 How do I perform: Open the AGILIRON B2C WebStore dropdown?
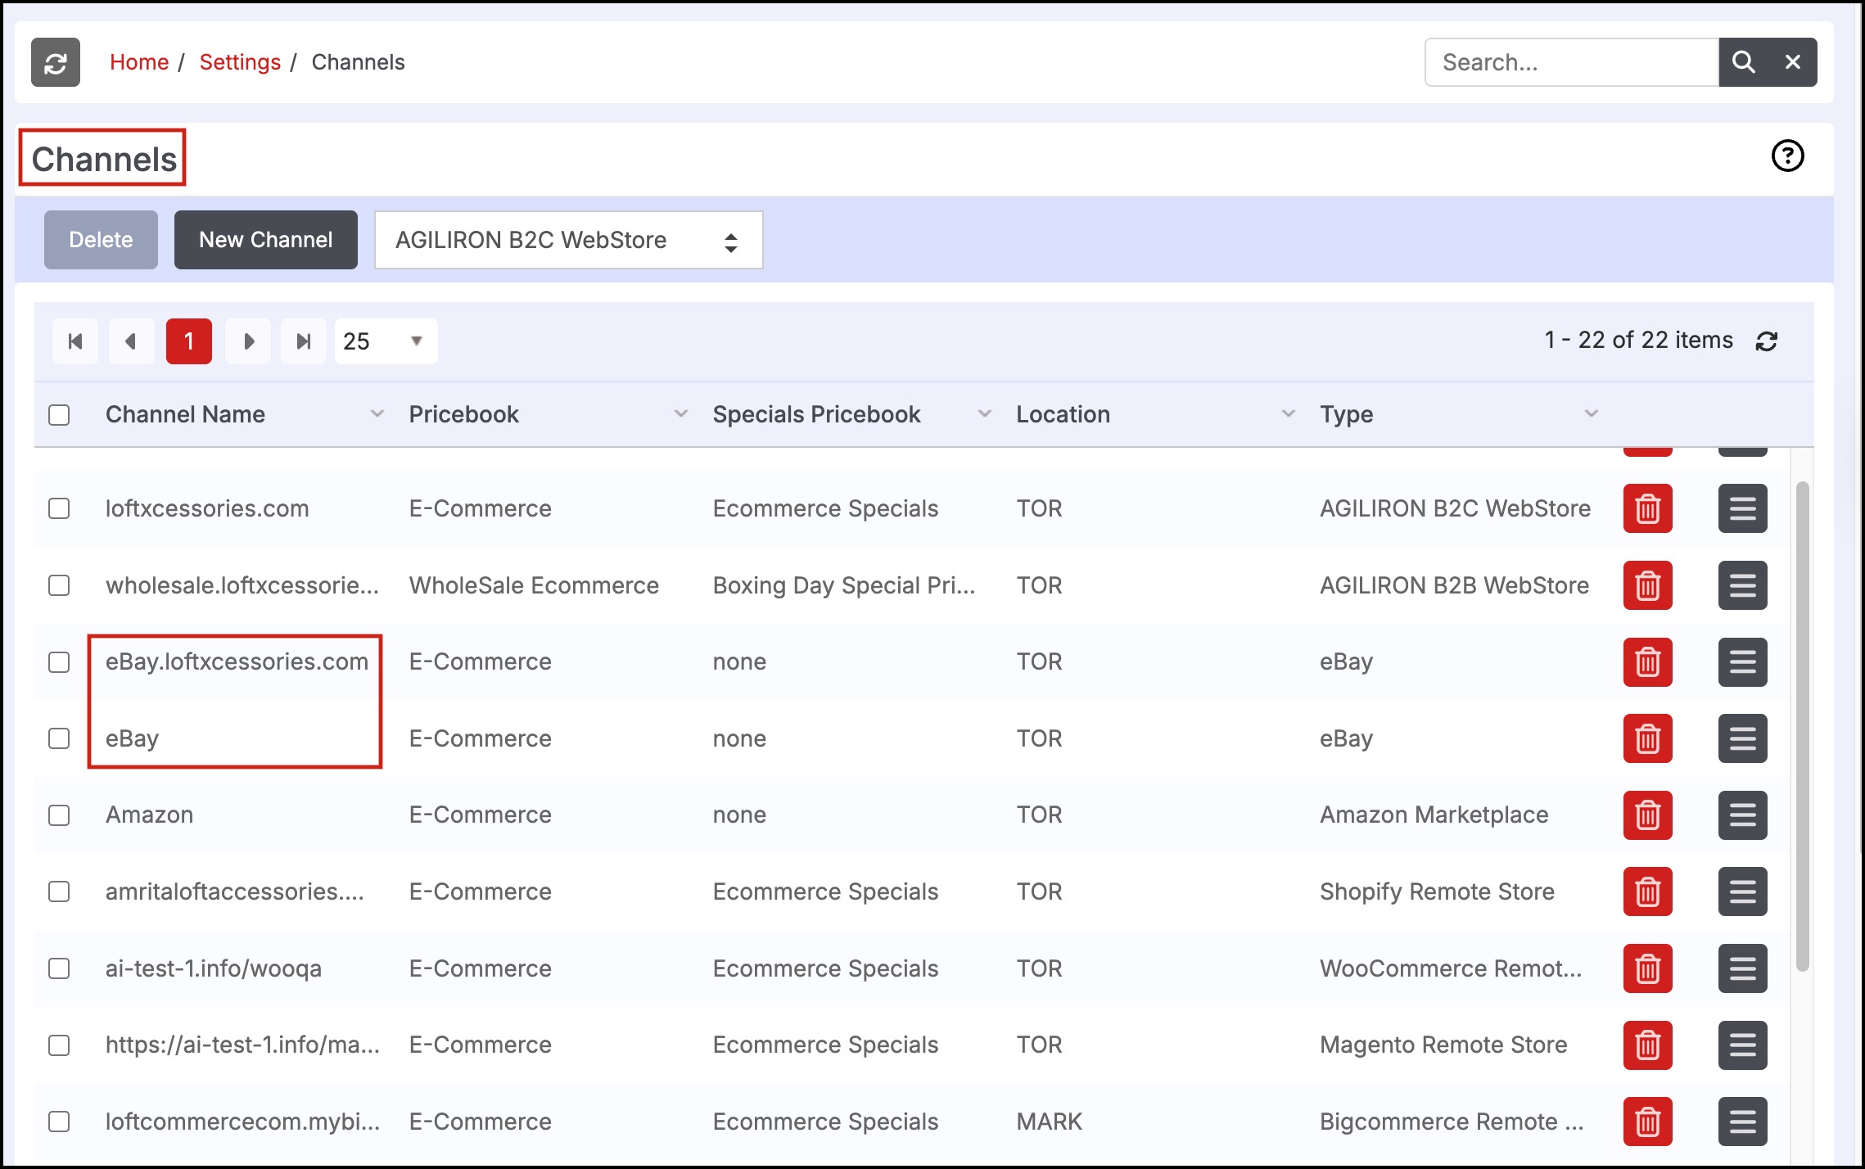click(568, 240)
